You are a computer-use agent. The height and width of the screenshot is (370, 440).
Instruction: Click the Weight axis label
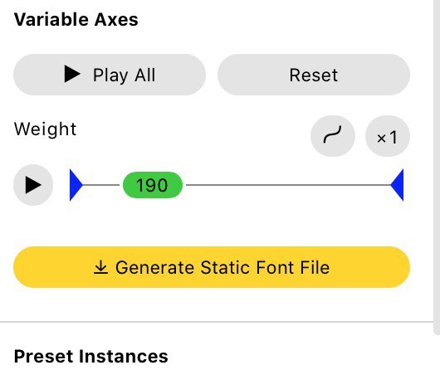coord(45,129)
